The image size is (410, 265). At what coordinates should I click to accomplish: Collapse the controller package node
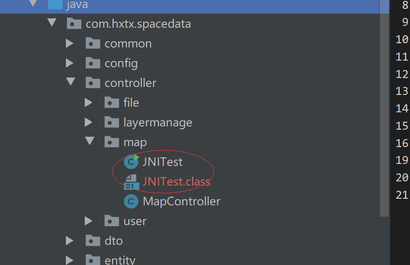click(71, 83)
